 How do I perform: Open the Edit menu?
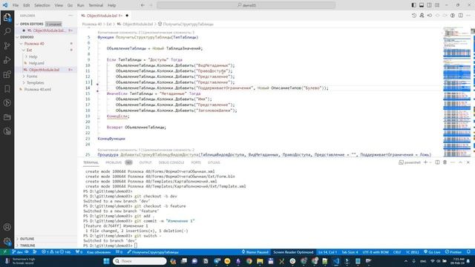point(27,5)
